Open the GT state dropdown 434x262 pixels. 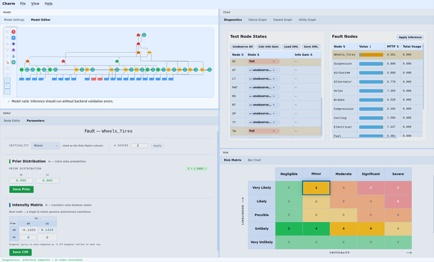click(x=264, y=70)
